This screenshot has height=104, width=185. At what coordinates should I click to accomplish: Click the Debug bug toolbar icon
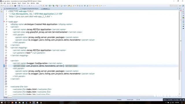click(46, 6)
